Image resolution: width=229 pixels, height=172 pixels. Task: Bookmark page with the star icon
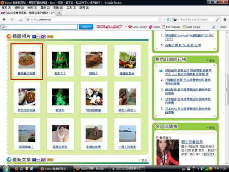pos(160,19)
